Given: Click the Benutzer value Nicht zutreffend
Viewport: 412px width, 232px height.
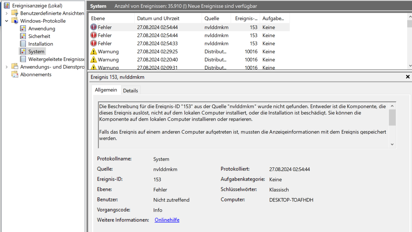Looking at the screenshot, I should click(x=171, y=200).
